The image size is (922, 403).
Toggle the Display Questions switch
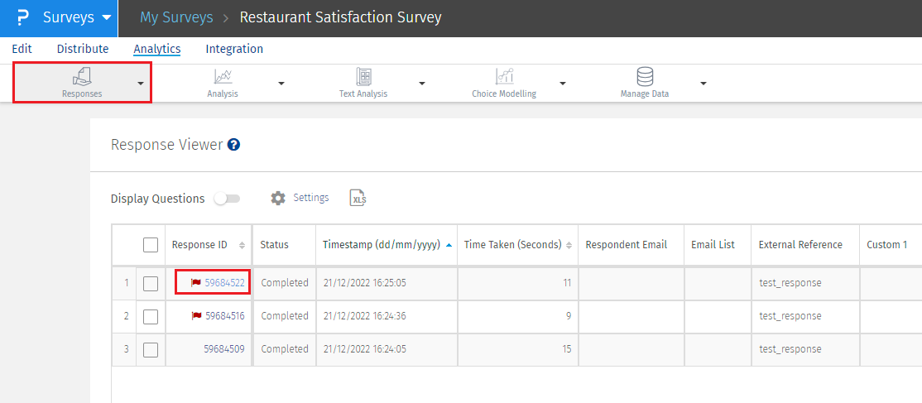[x=227, y=199]
